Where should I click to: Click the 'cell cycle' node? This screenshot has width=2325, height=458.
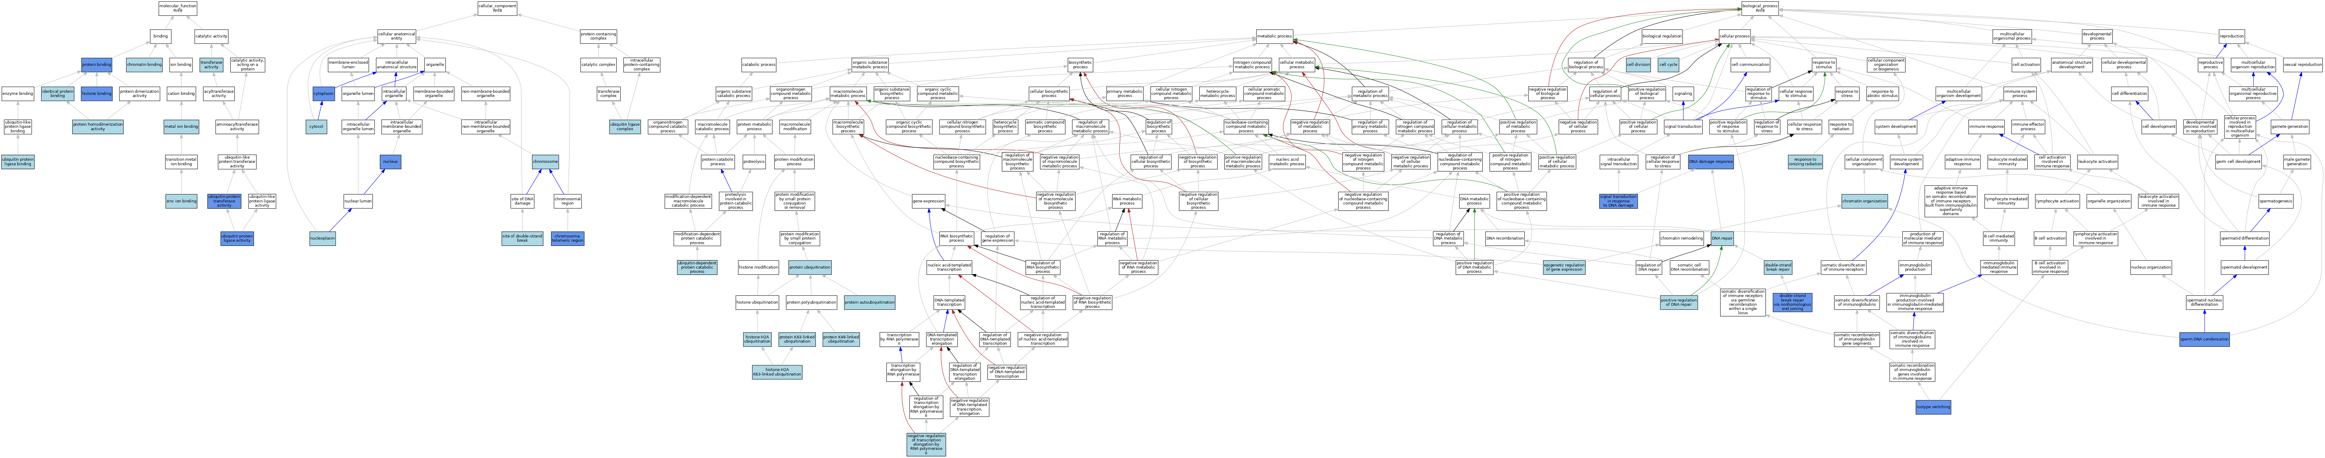point(1668,65)
